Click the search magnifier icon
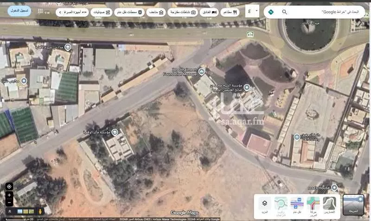This screenshot has width=371, height=221. point(284,12)
